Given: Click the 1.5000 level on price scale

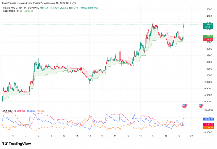Looking at the screenshot, I should pyautogui.click(x=208, y=9).
